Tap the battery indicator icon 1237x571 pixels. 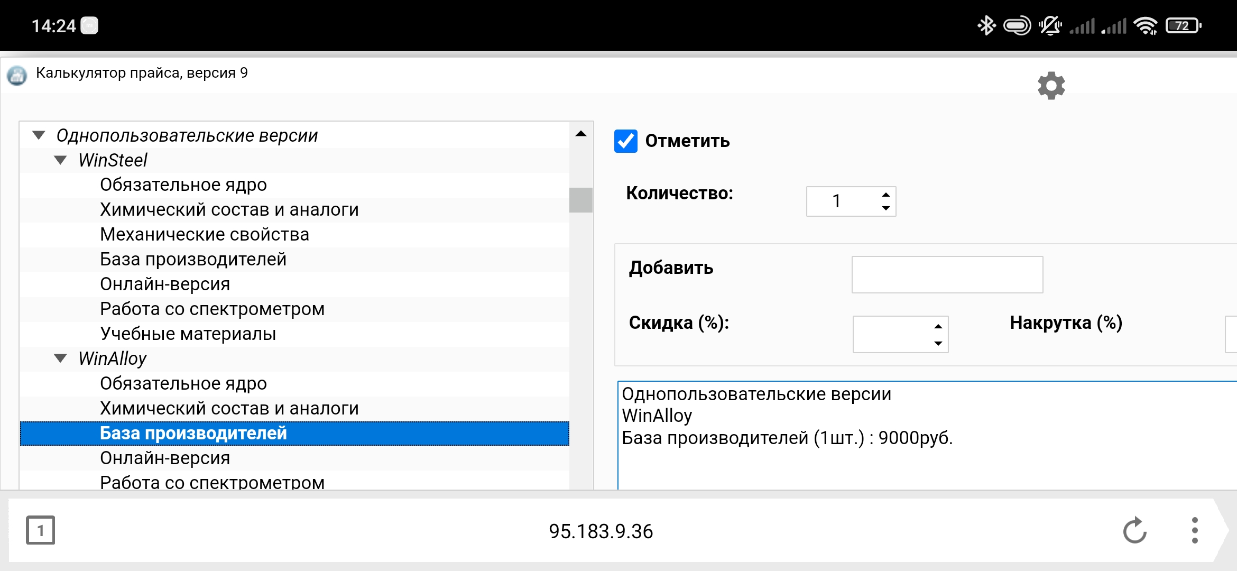(1183, 25)
